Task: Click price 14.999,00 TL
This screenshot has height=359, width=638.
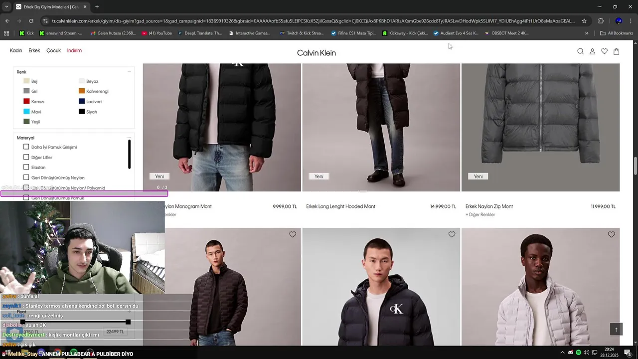Action: coord(443,206)
